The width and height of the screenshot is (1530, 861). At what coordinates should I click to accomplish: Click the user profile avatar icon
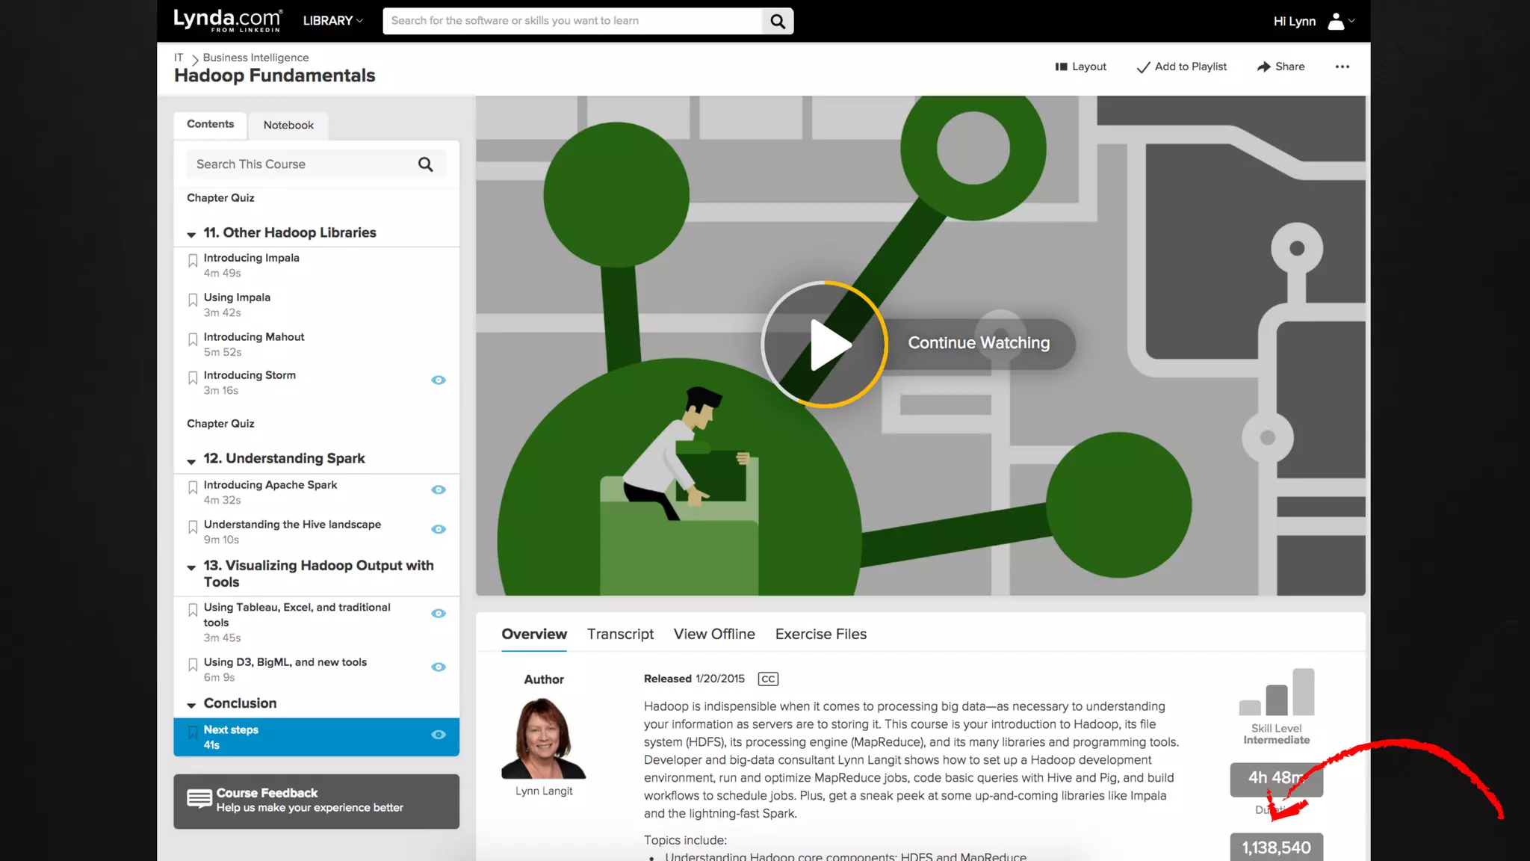(1336, 21)
